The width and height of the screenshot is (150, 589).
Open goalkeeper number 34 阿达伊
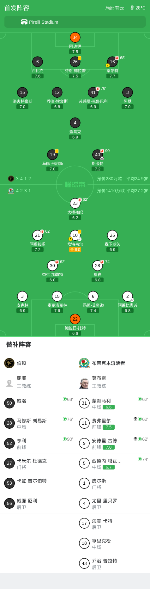75,37
